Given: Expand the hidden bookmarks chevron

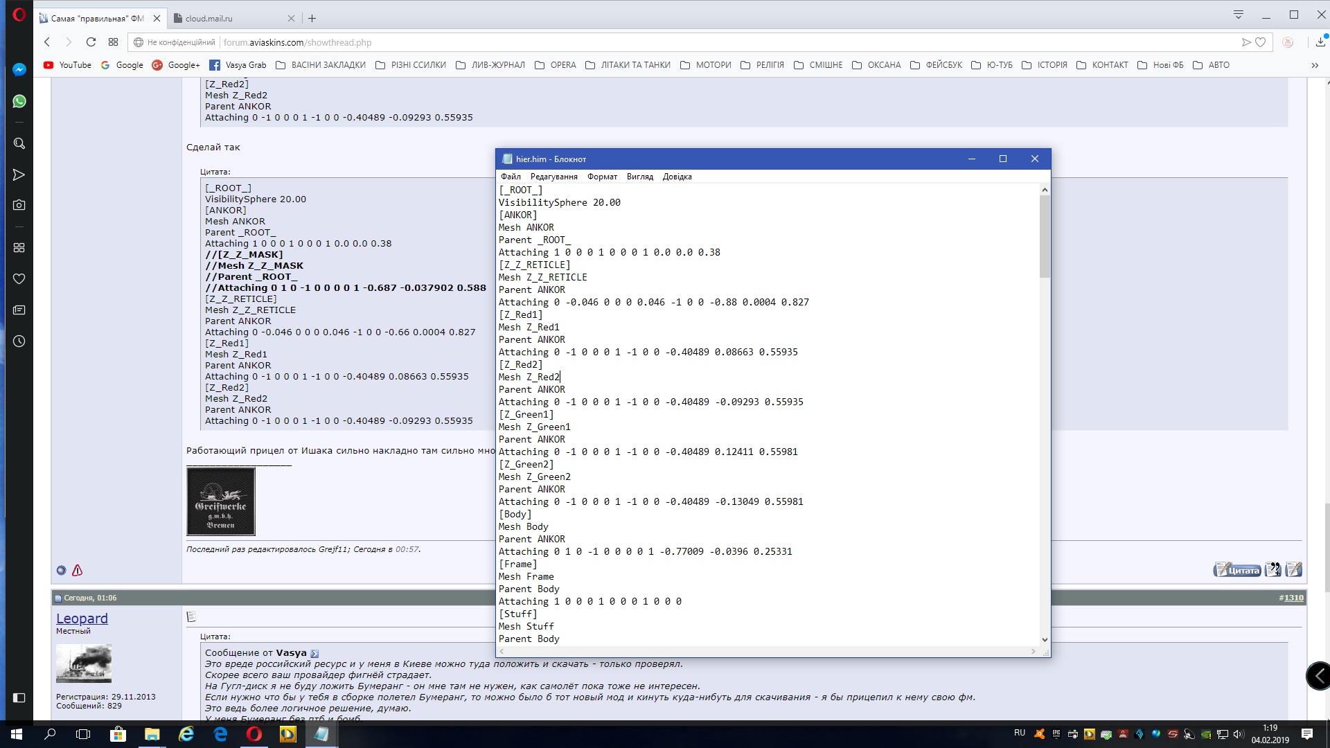Looking at the screenshot, I should [x=1315, y=65].
